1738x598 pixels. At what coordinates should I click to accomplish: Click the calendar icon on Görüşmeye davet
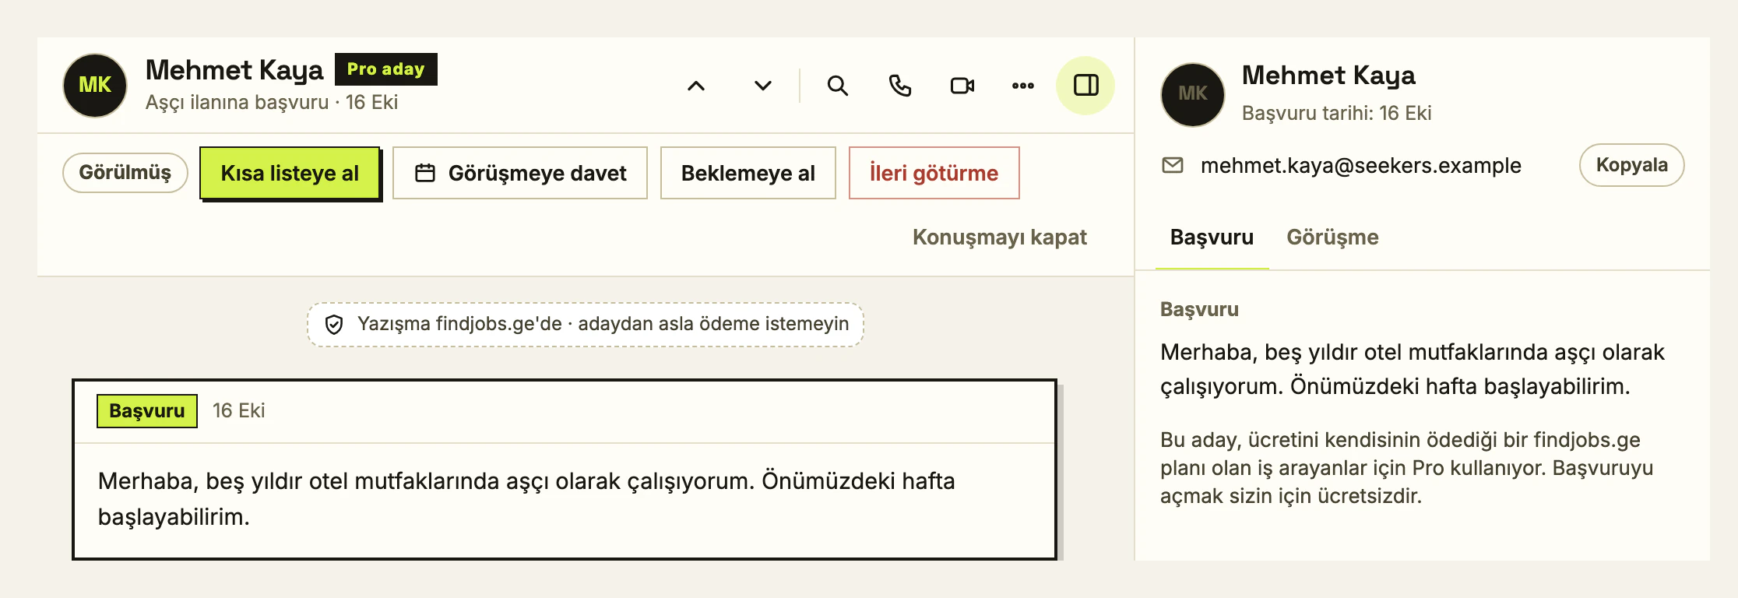[x=425, y=173]
